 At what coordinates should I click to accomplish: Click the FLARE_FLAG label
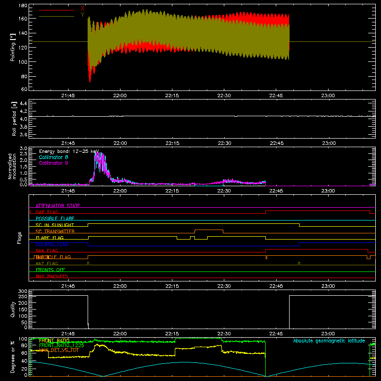(x=50, y=238)
